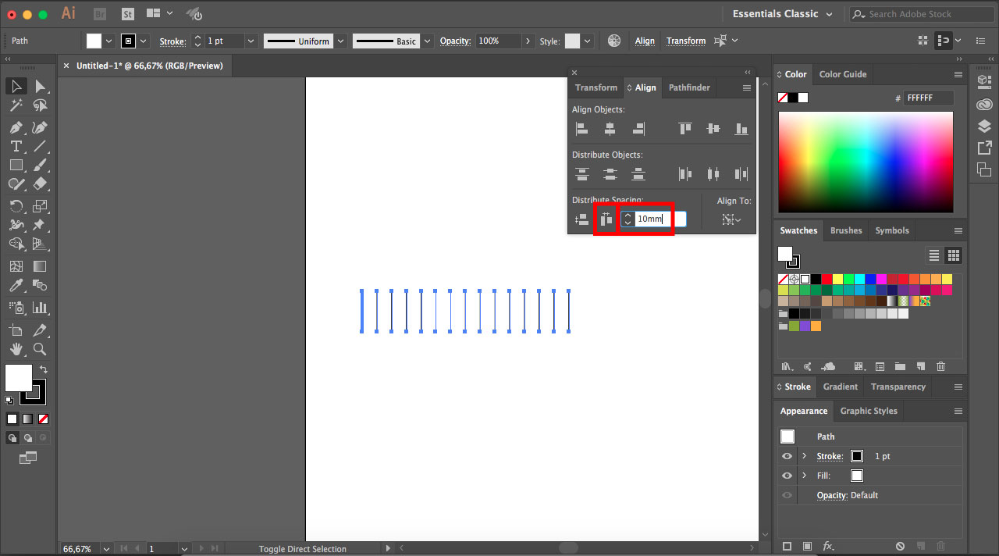Click the Align link in control bar
This screenshot has width=999, height=556.
pyautogui.click(x=645, y=41)
